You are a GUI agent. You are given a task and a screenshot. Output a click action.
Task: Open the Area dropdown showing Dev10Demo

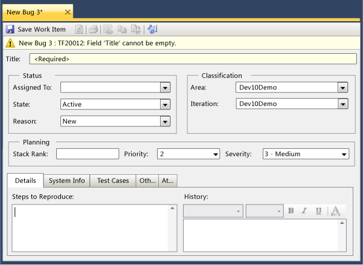coord(342,88)
